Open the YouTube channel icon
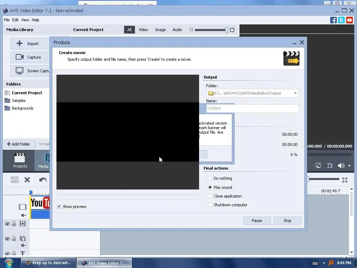 (349, 20)
